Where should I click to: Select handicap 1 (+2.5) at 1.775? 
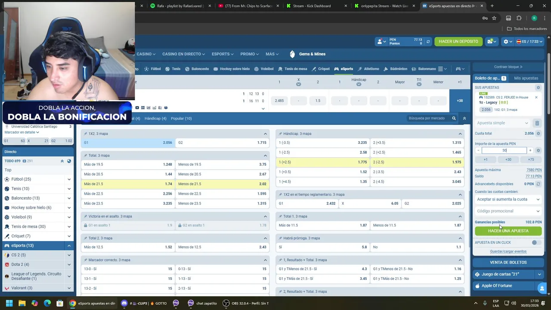322,162
